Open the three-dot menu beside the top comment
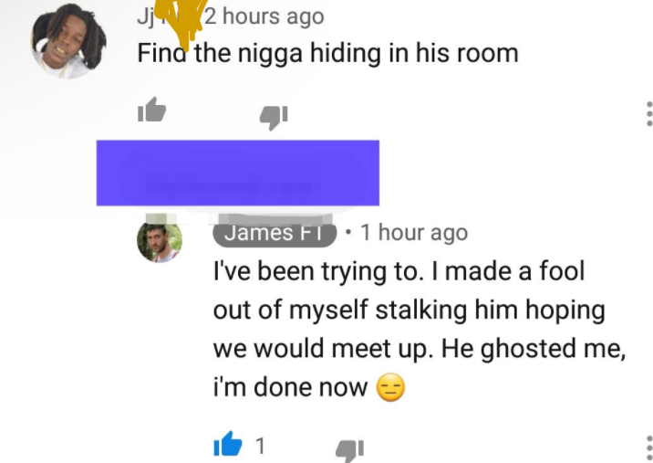 pyautogui.click(x=648, y=113)
